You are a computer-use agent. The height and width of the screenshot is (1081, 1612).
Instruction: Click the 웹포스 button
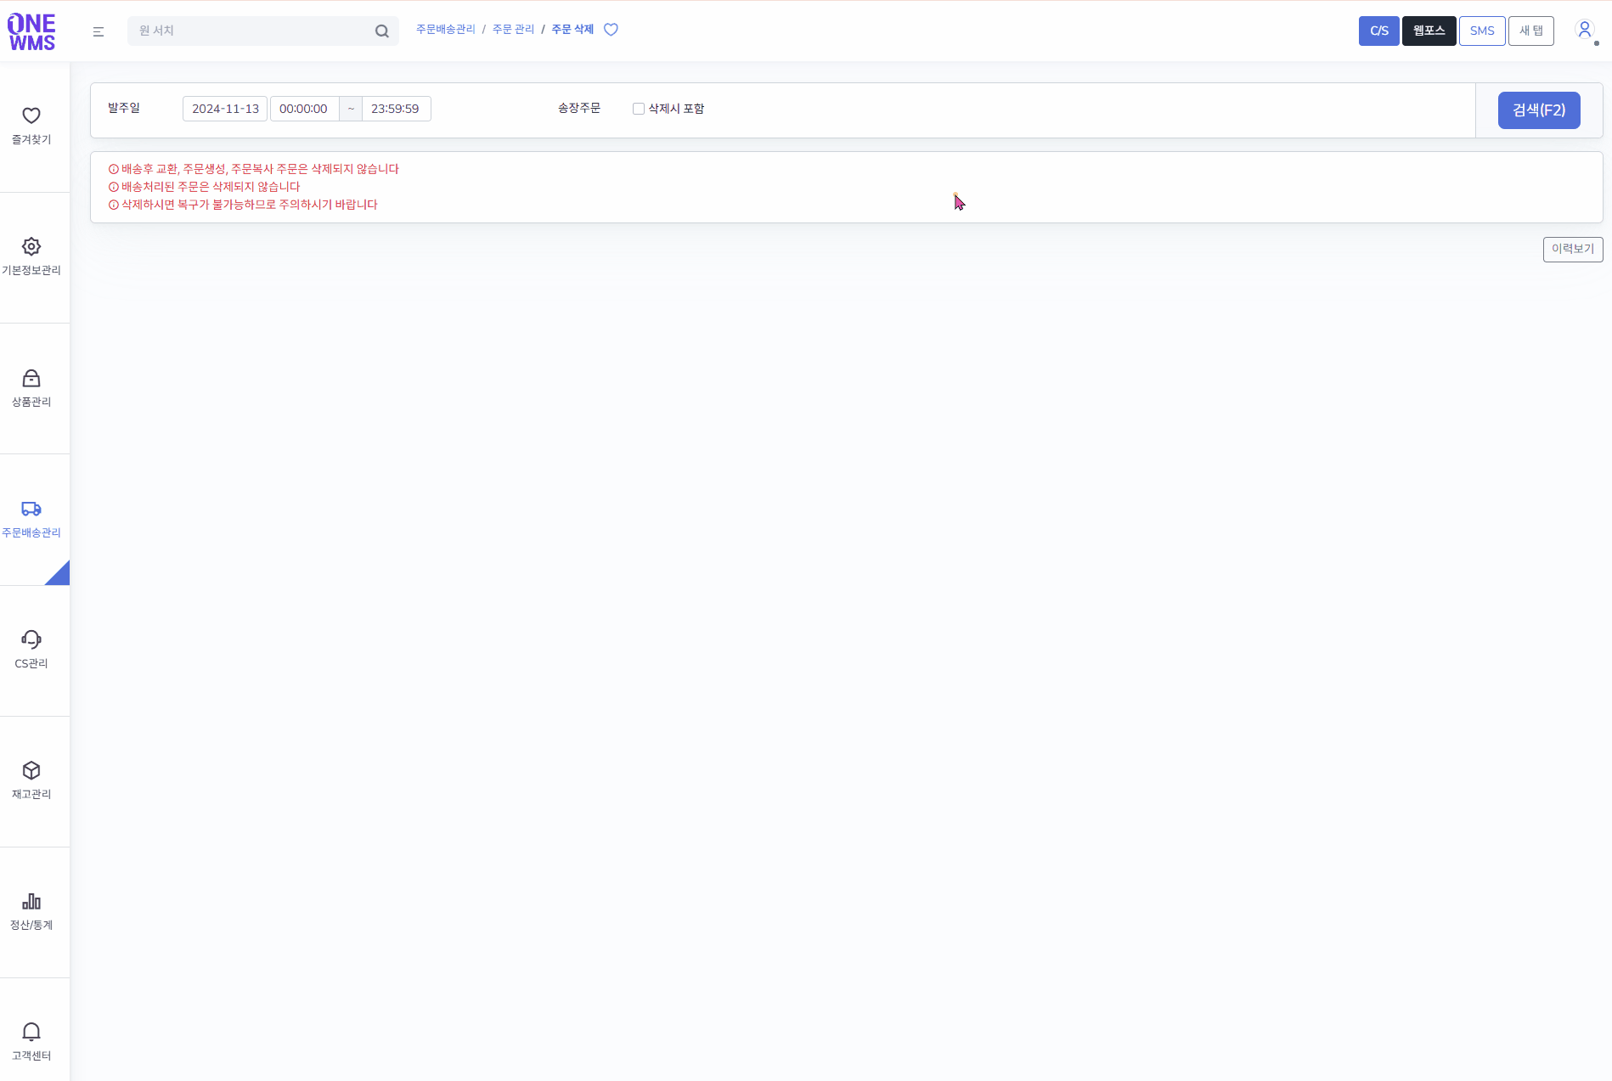1429,31
